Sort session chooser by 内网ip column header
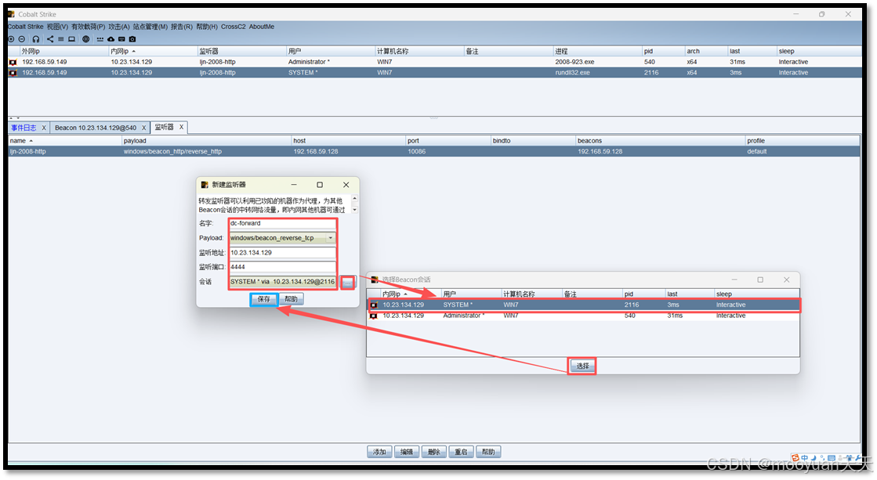 411,294
